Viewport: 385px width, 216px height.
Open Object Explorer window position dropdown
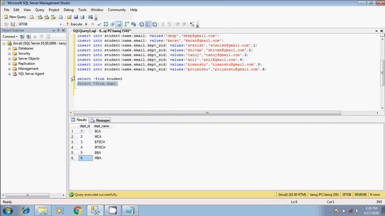point(54,31)
